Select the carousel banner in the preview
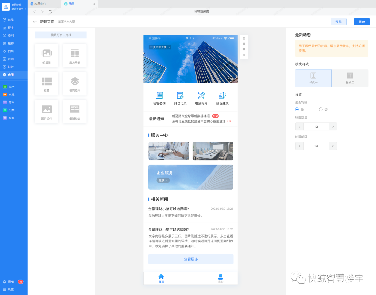Viewport: 376px width, 295px height. [191, 59]
